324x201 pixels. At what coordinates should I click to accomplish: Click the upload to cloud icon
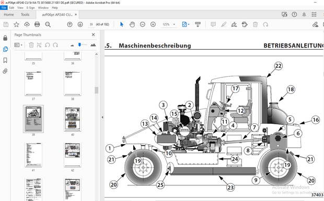[x=27, y=25]
